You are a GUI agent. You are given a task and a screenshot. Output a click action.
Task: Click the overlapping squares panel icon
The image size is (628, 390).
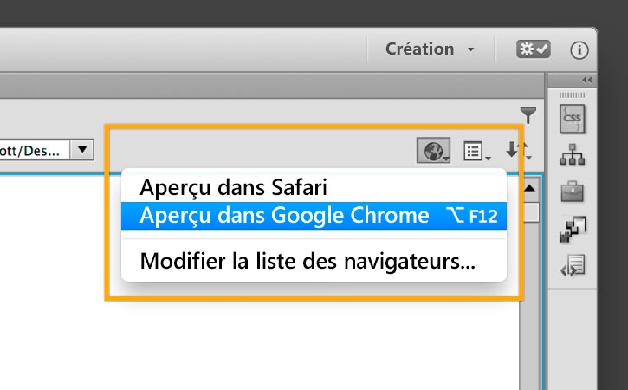[573, 228]
